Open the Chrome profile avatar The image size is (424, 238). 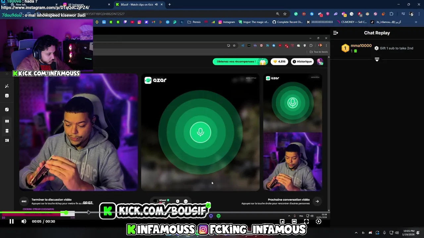pos(411,14)
